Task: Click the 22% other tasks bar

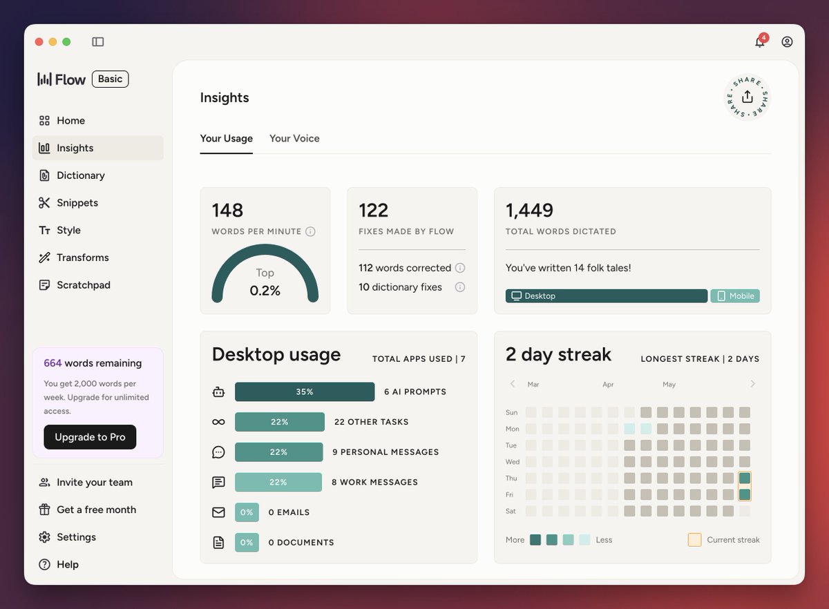Action: pos(280,422)
